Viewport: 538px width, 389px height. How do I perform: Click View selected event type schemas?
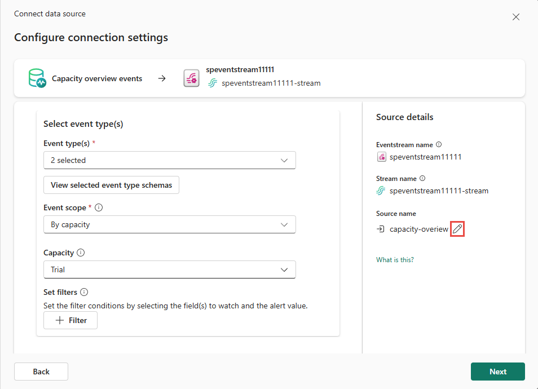111,185
